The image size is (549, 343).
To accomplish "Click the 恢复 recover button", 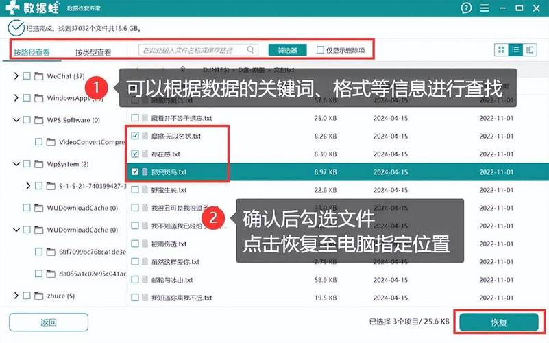I will (x=498, y=322).
